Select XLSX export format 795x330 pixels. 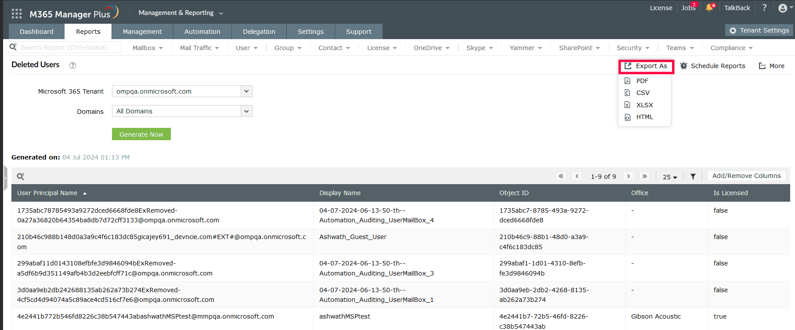[644, 105]
